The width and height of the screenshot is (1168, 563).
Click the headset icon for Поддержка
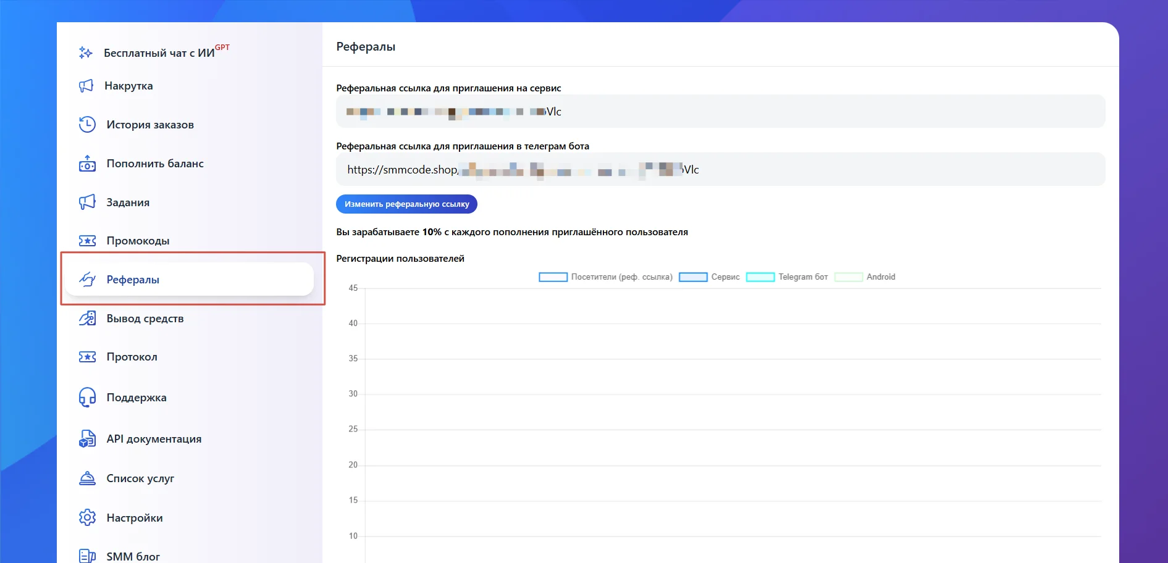pyautogui.click(x=87, y=397)
